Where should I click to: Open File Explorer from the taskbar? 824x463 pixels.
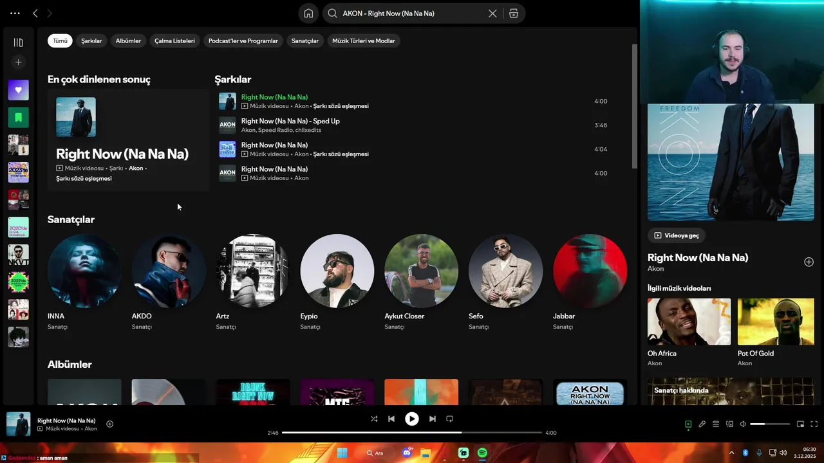click(x=426, y=453)
